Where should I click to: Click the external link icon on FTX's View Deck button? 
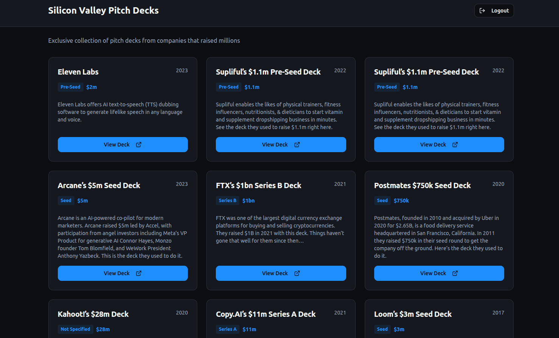click(297, 273)
